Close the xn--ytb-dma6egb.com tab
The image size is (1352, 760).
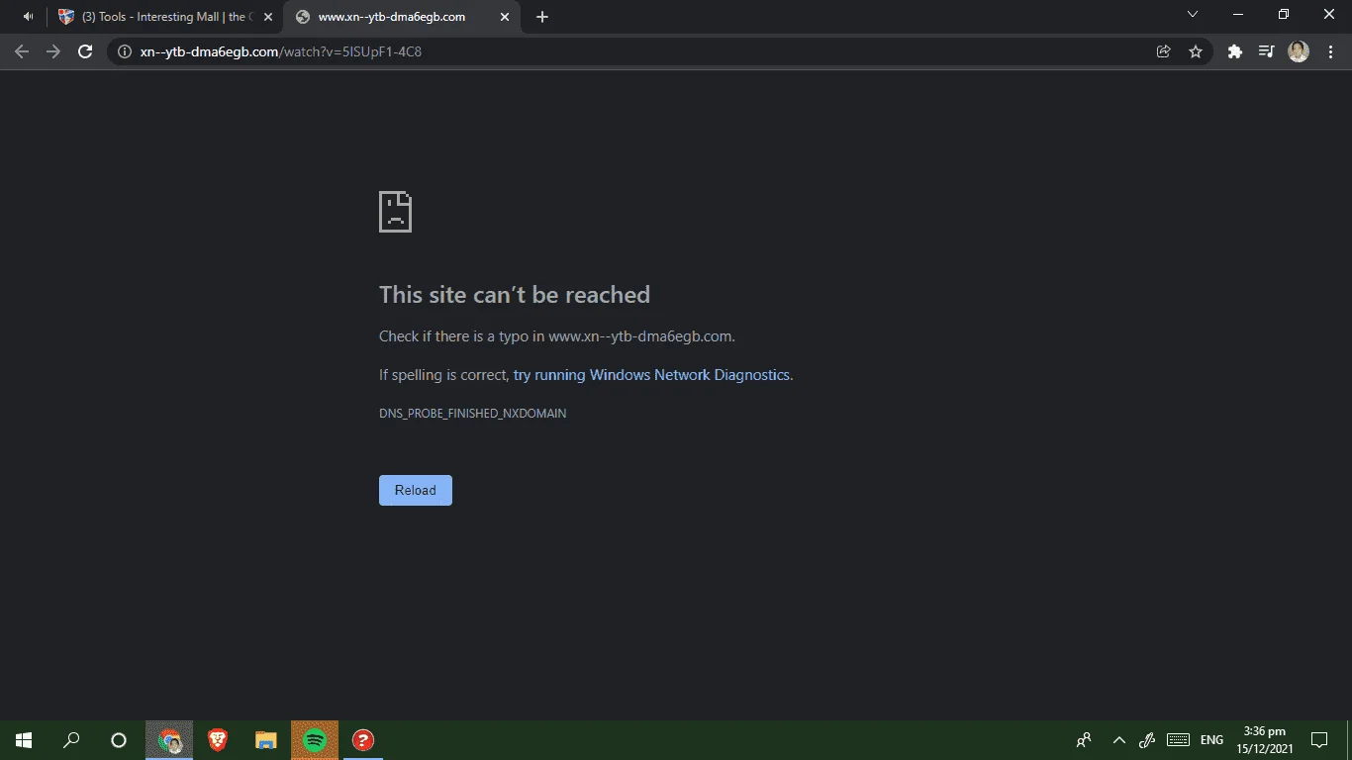coord(505,17)
